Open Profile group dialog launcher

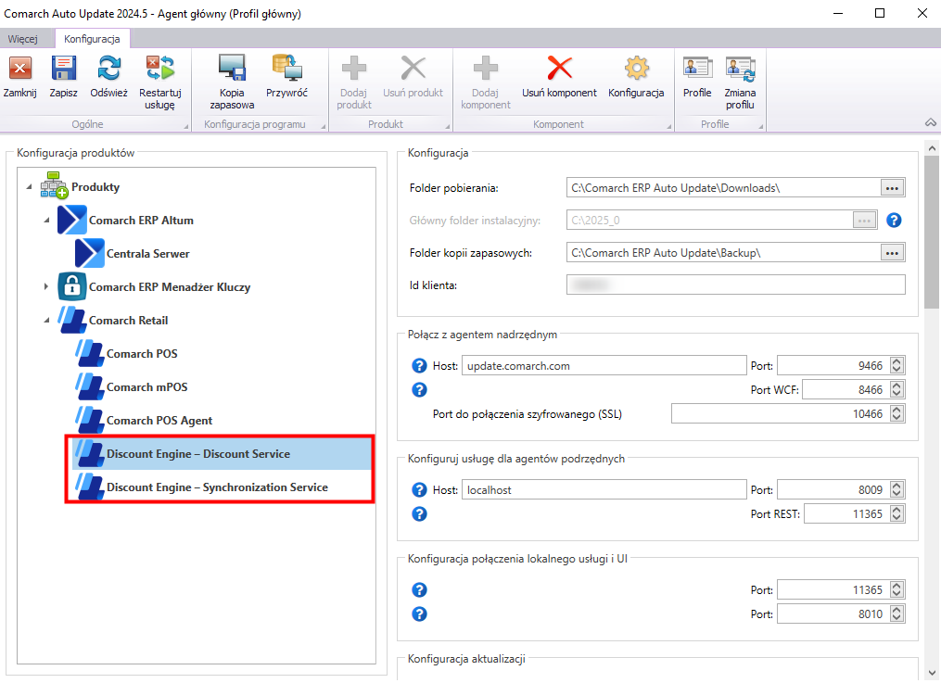[x=761, y=127]
